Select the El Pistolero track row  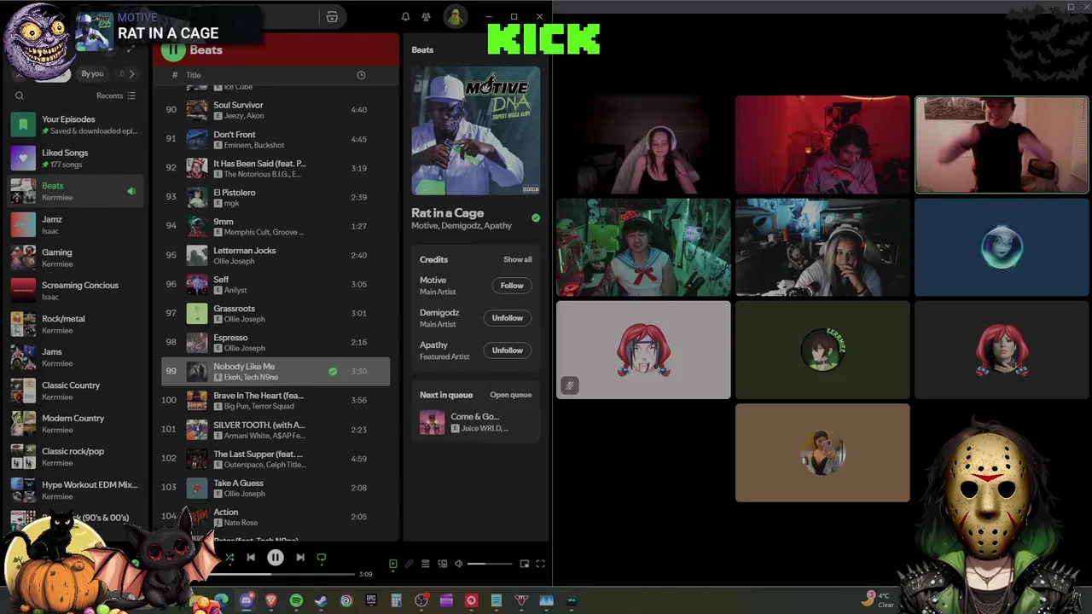tap(276, 197)
